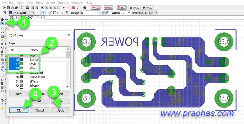Open the Library menu
This screenshot has width=244, height=124.
[50, 3]
